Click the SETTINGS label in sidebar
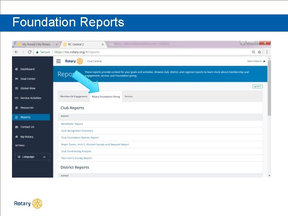The height and width of the screenshot is (216, 288). (x=20, y=146)
